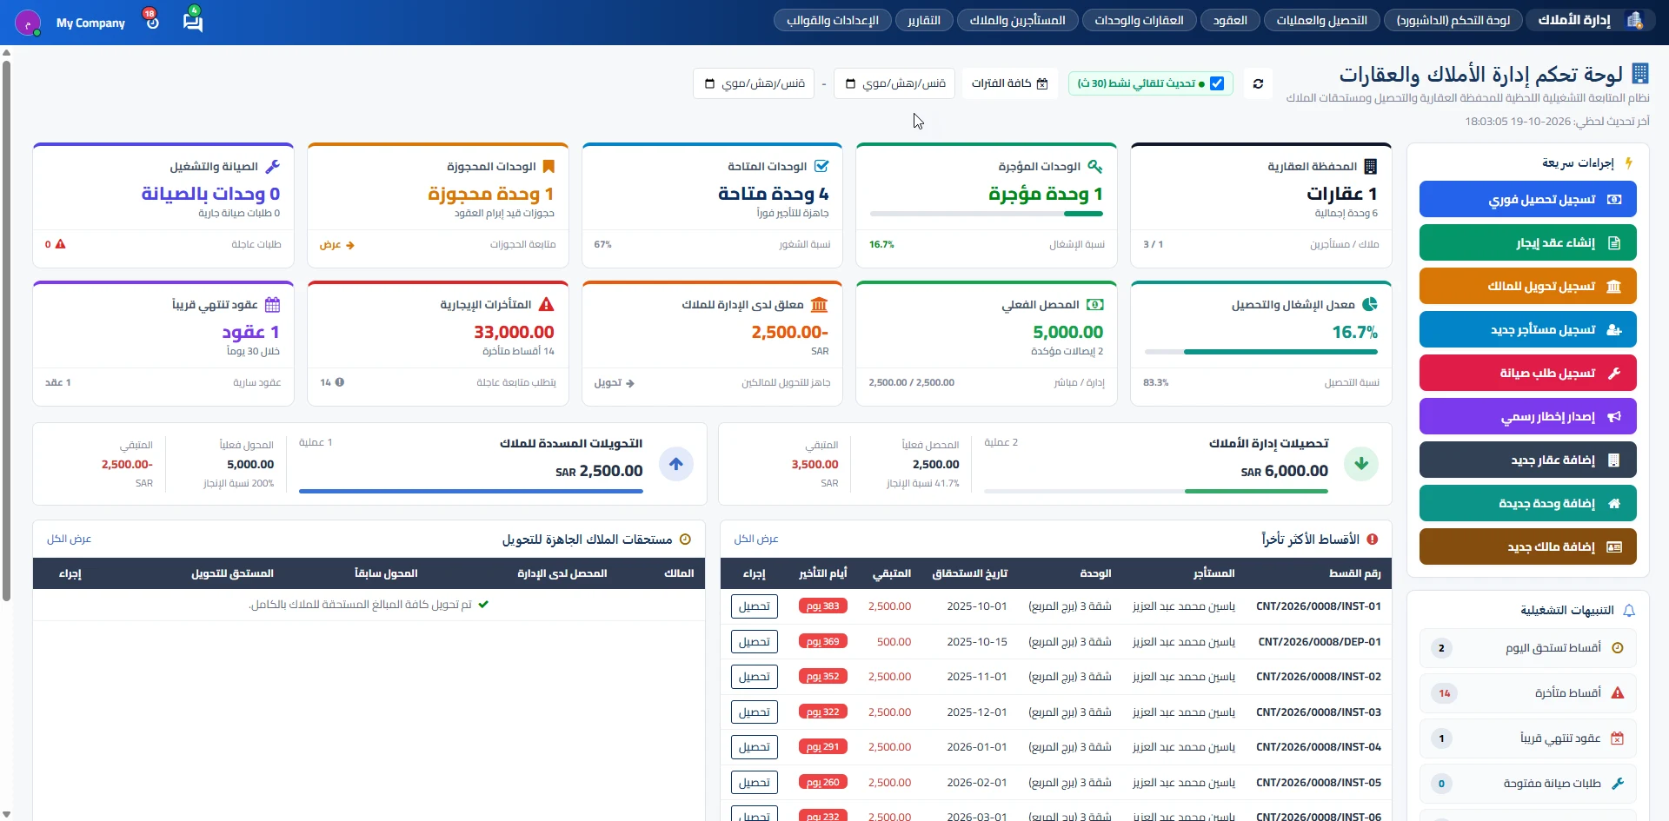The width and height of the screenshot is (1669, 821).
Task: Click the green down-arrow icon in تحصيلات إدارة الأملاك
Action: tap(1361, 464)
